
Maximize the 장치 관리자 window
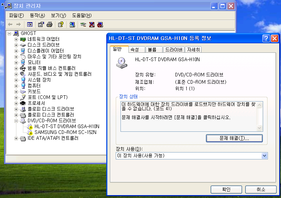coord(222,6)
